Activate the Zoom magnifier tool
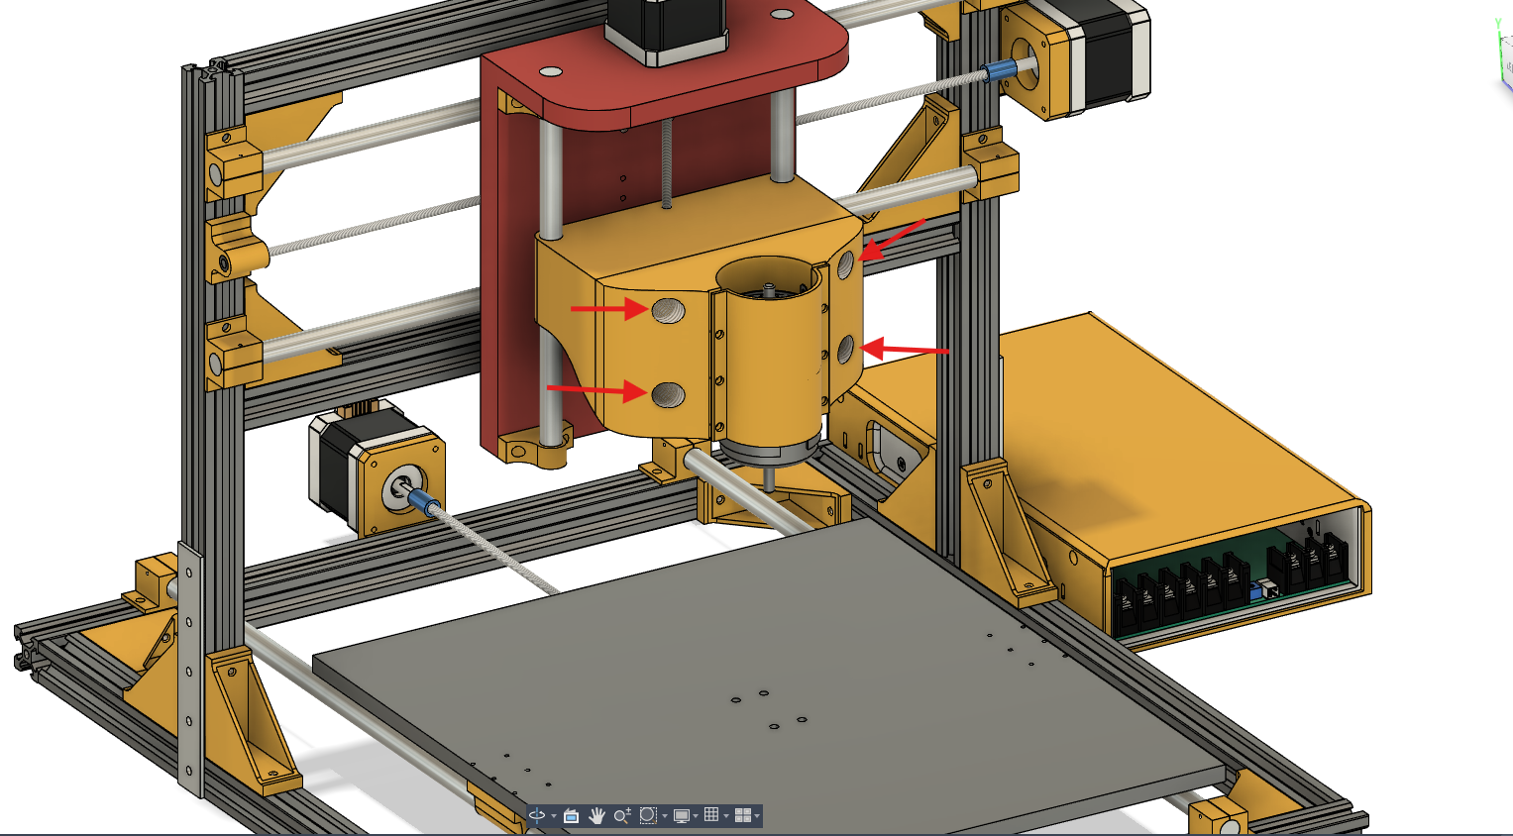The height and width of the screenshot is (836, 1513). pyautogui.click(x=621, y=816)
